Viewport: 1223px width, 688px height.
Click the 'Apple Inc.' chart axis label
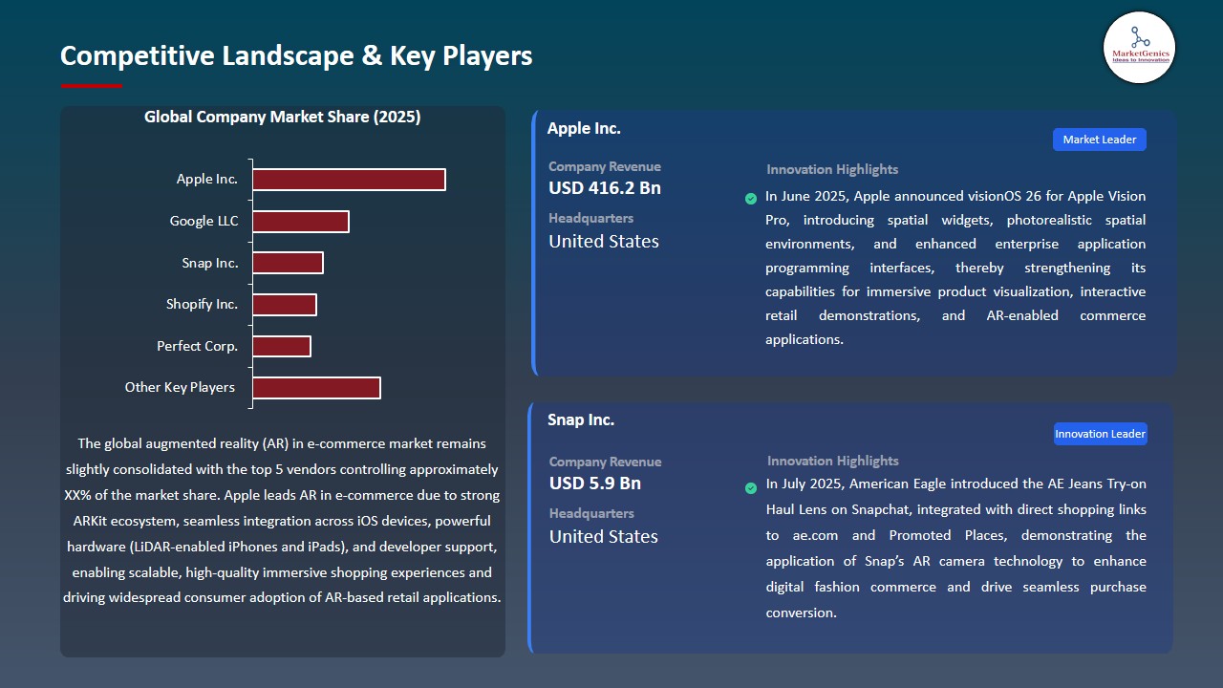coord(207,180)
